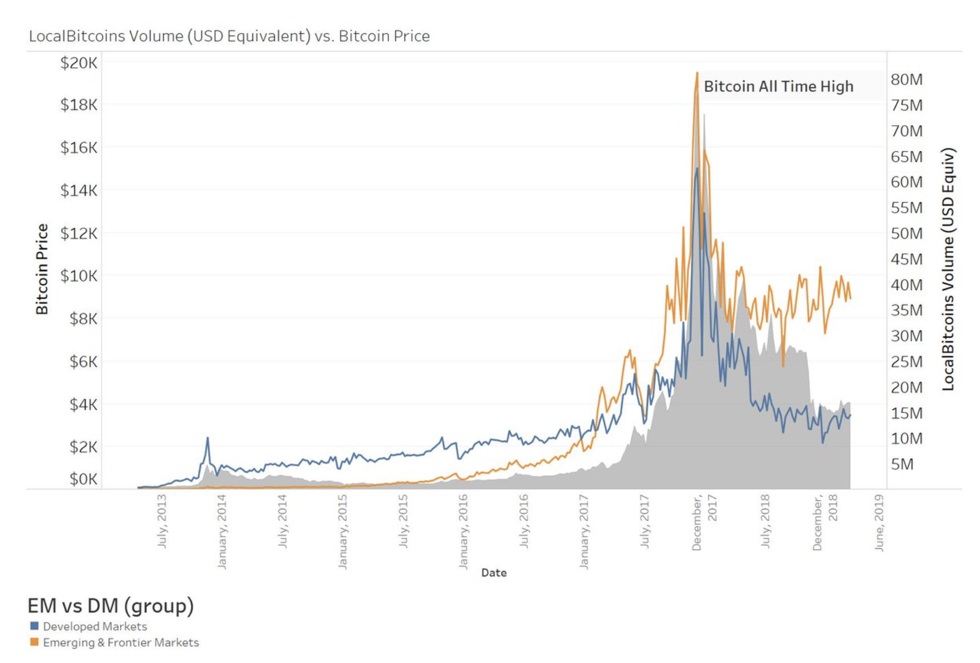Viewport: 980px width, 663px height.
Task: Click the 'July, 2015' date label
Action: 403,521
